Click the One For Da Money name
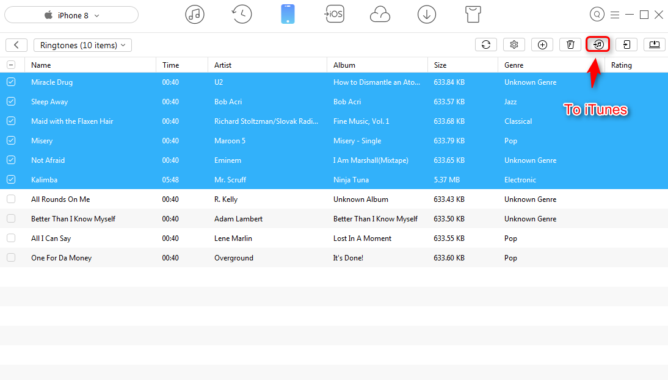This screenshot has width=668, height=380. (61, 258)
